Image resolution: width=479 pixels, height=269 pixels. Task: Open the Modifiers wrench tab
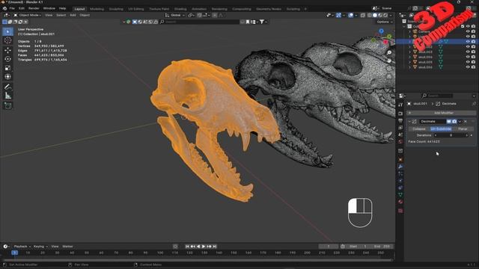[400, 167]
